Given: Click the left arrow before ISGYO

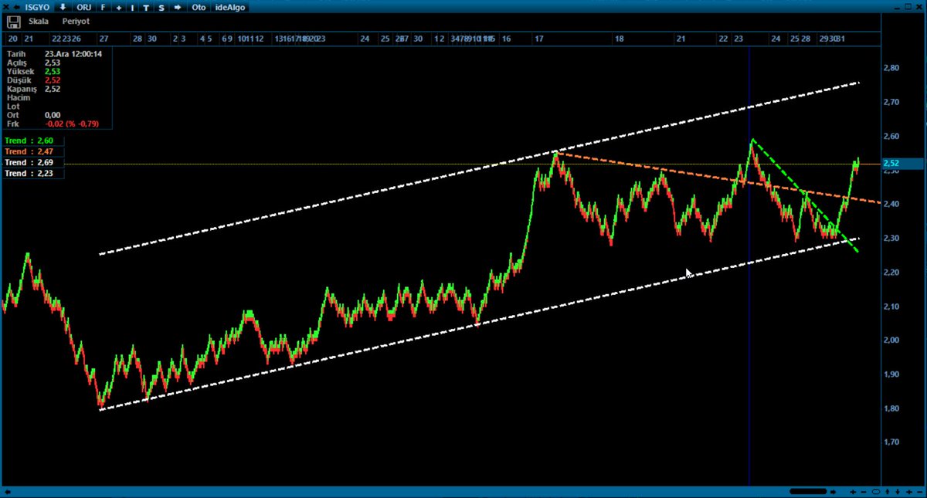Looking at the screenshot, I should click(15, 7).
